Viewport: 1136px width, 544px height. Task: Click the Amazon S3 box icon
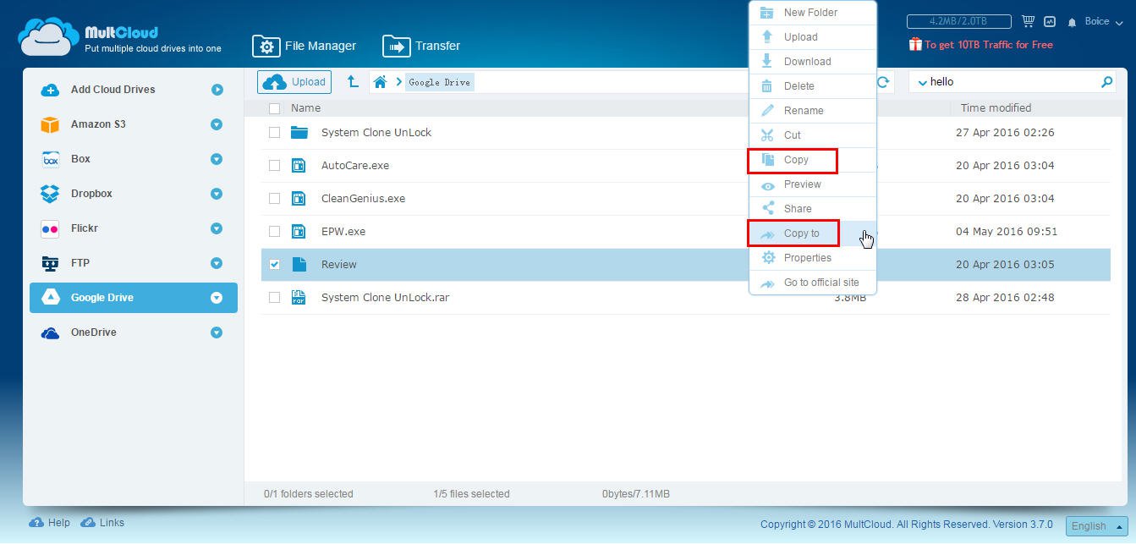50,124
